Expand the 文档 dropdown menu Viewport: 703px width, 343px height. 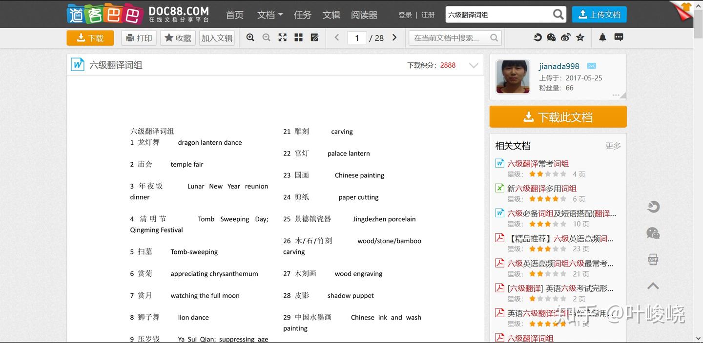[270, 15]
